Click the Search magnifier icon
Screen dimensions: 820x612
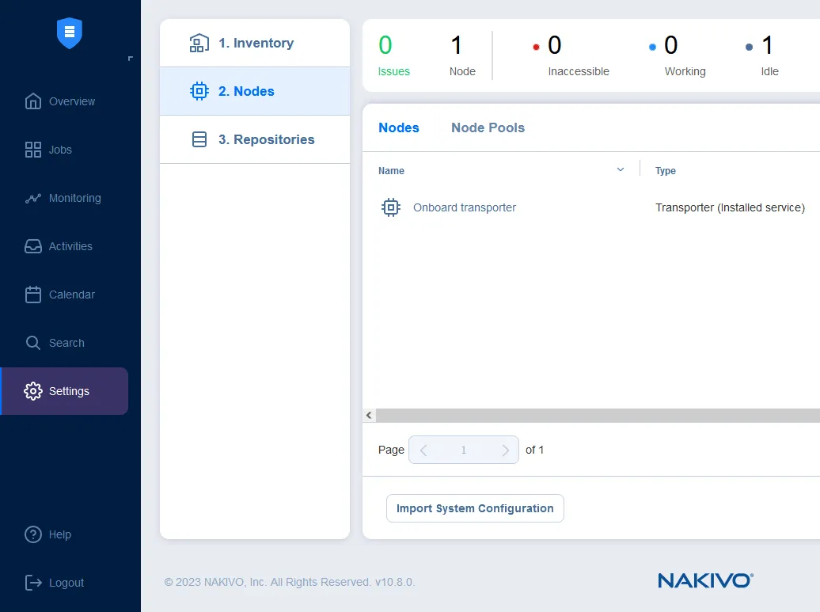coord(32,343)
